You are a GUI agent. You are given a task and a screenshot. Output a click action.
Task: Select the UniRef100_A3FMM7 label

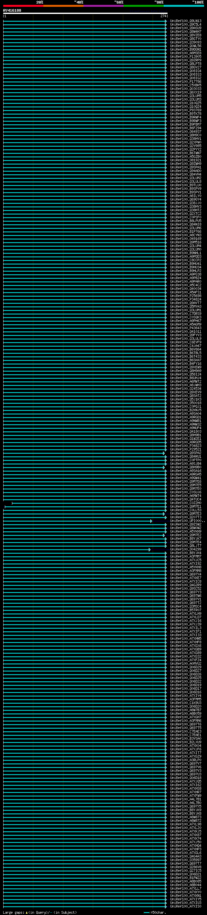pyautogui.click(x=185, y=556)
